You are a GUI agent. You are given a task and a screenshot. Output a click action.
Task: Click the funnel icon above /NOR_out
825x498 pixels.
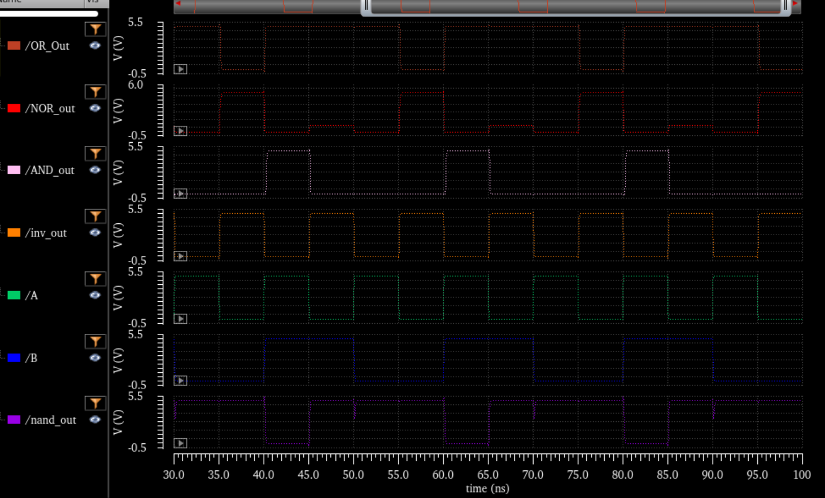pos(95,92)
